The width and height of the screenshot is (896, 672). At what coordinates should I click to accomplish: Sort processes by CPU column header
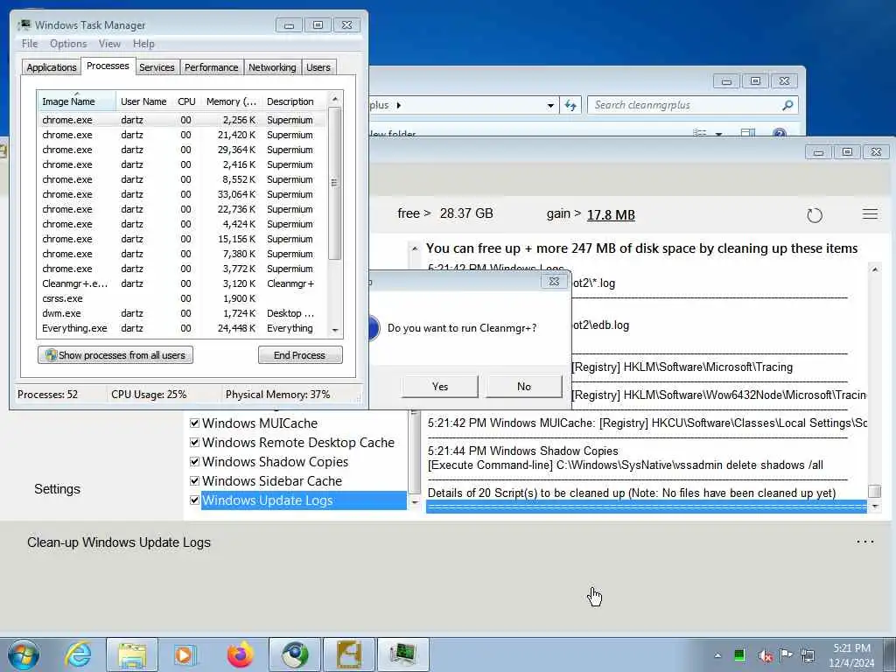[x=186, y=101]
